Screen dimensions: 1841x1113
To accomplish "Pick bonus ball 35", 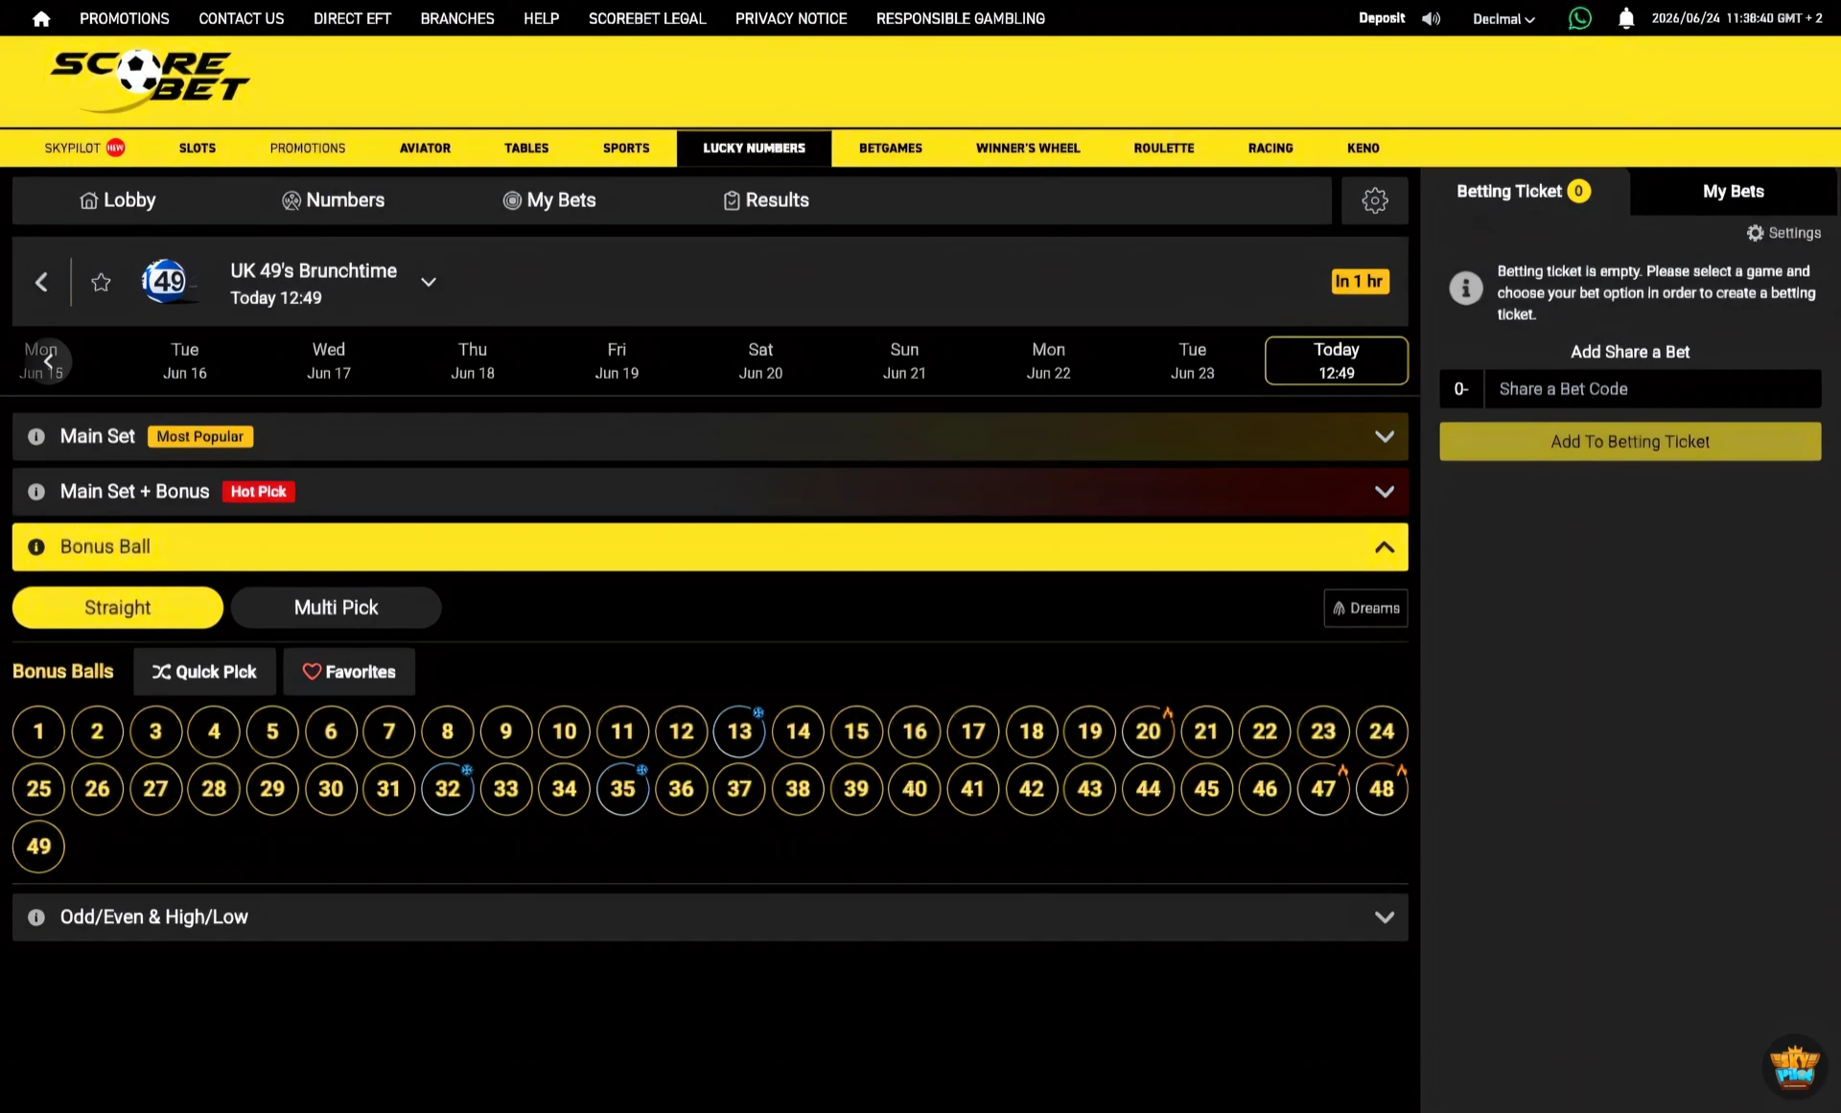I will [623, 789].
